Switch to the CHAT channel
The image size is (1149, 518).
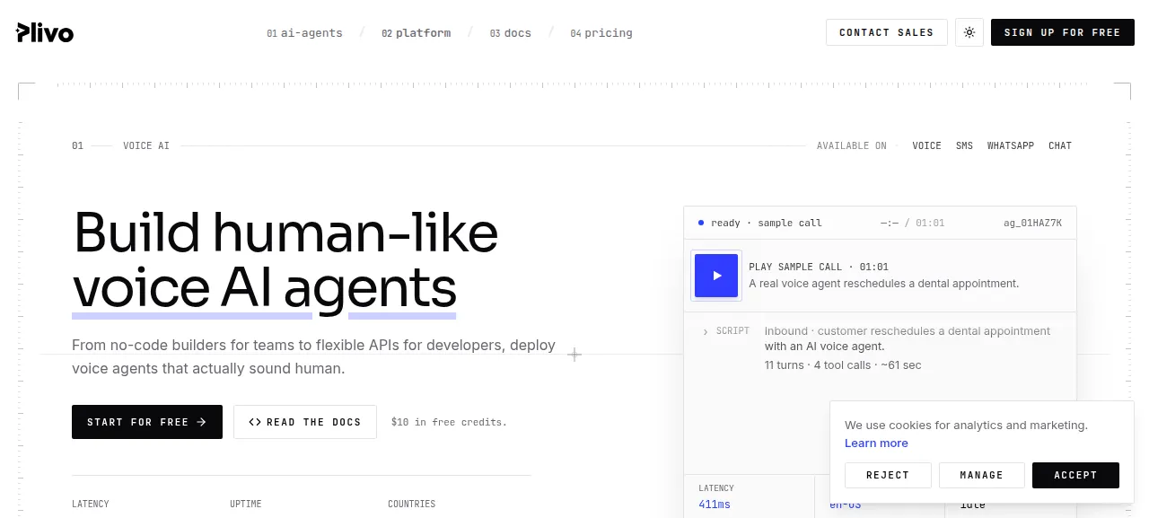point(1060,145)
